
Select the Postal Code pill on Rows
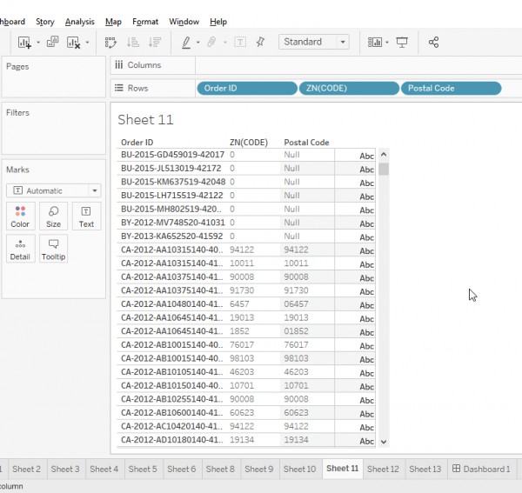pos(450,88)
